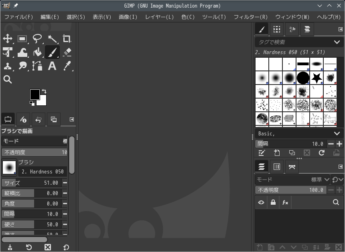Screen dimensions: 345x252
Task: Select the Move tool in toolbox
Action: (8, 39)
